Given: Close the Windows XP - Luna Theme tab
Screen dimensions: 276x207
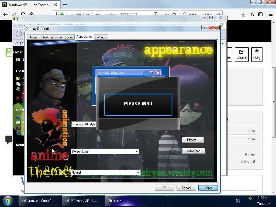Looking at the screenshot, I should click(56, 5).
